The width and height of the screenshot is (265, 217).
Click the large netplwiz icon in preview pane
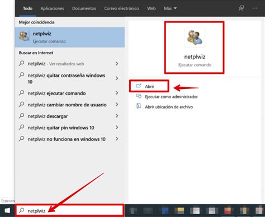[195, 37]
